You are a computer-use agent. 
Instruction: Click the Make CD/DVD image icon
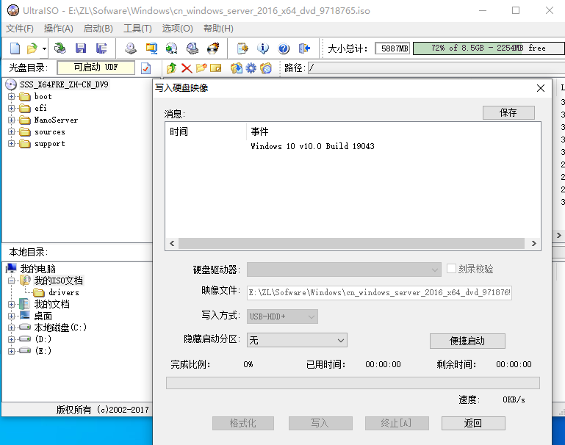pos(131,48)
